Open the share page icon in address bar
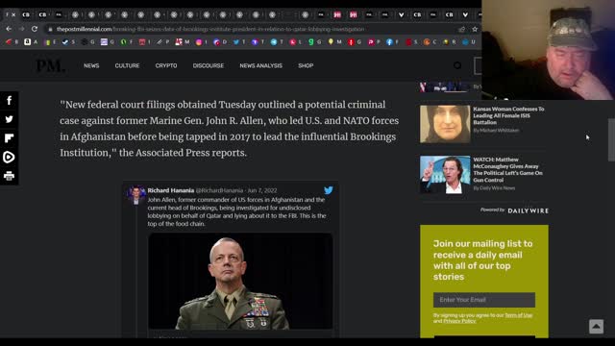 pyautogui.click(x=461, y=29)
